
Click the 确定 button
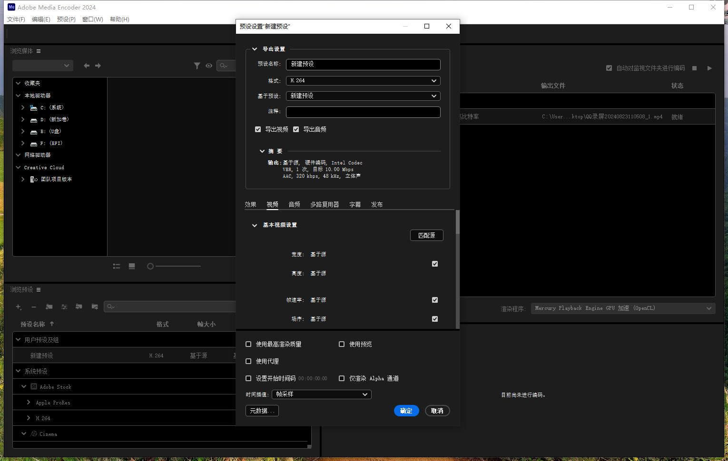tap(406, 411)
